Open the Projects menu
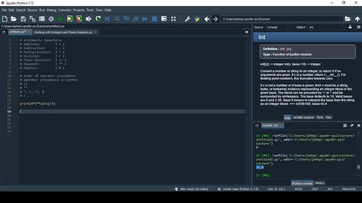 [79, 10]
